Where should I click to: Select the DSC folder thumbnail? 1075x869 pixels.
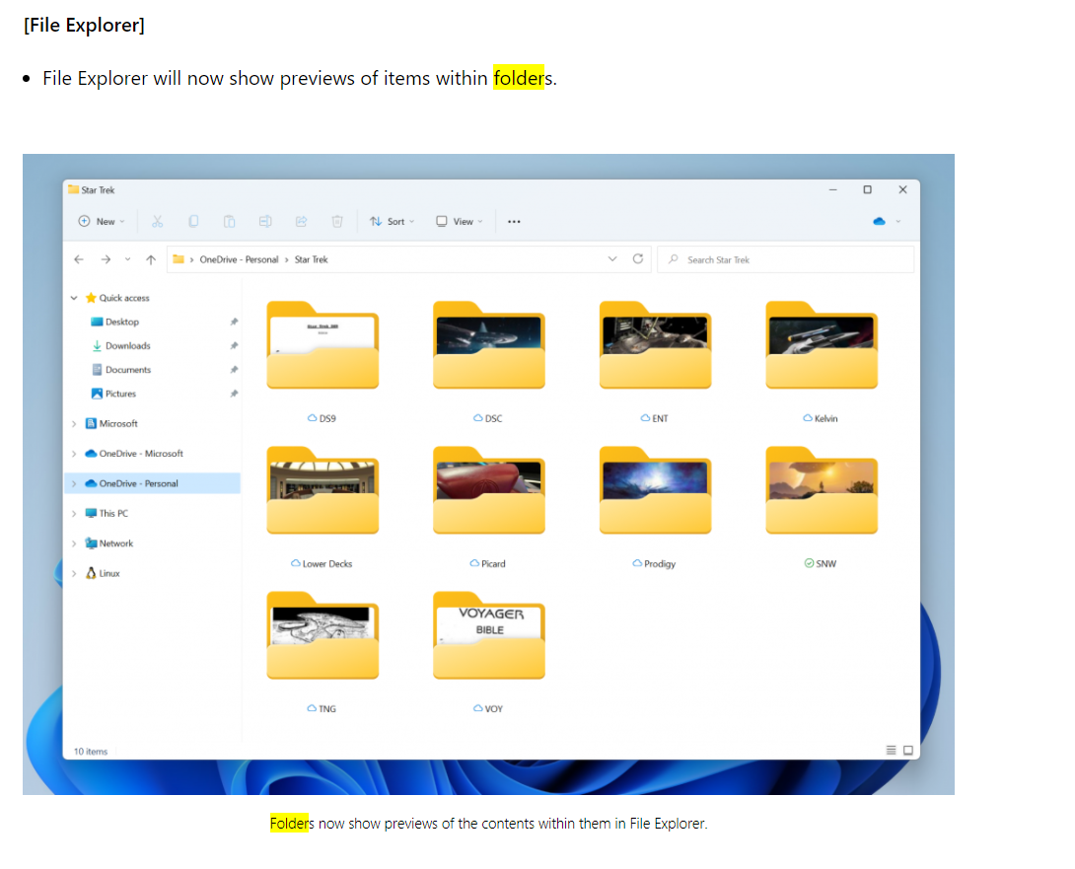point(489,345)
